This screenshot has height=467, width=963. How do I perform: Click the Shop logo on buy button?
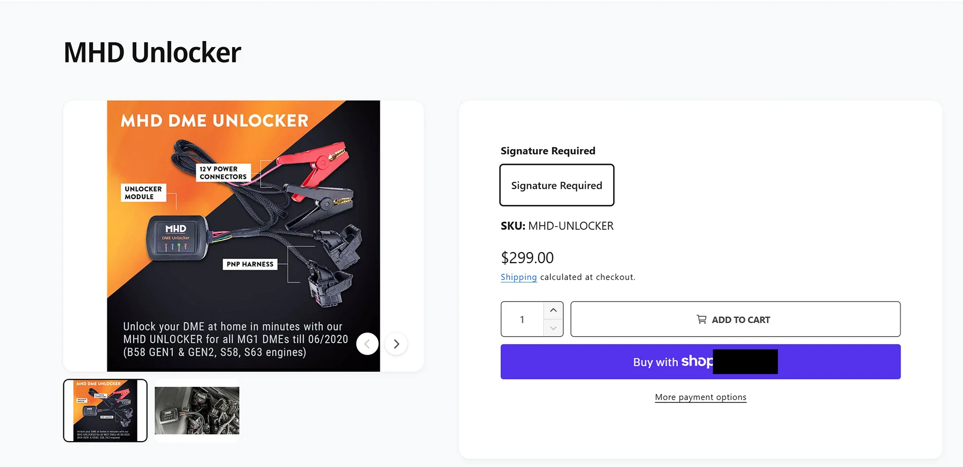pyautogui.click(x=697, y=362)
